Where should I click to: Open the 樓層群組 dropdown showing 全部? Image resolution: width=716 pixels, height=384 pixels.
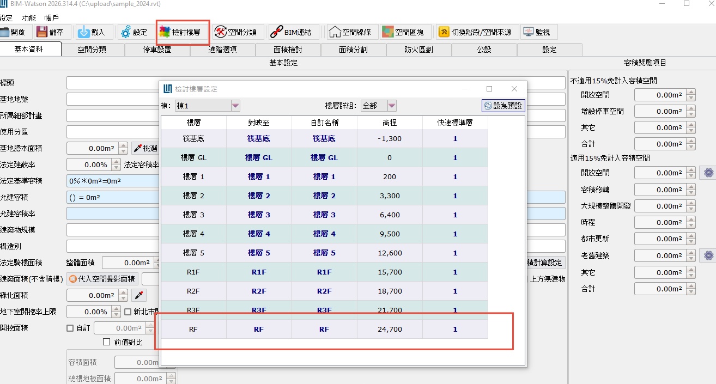(x=391, y=106)
